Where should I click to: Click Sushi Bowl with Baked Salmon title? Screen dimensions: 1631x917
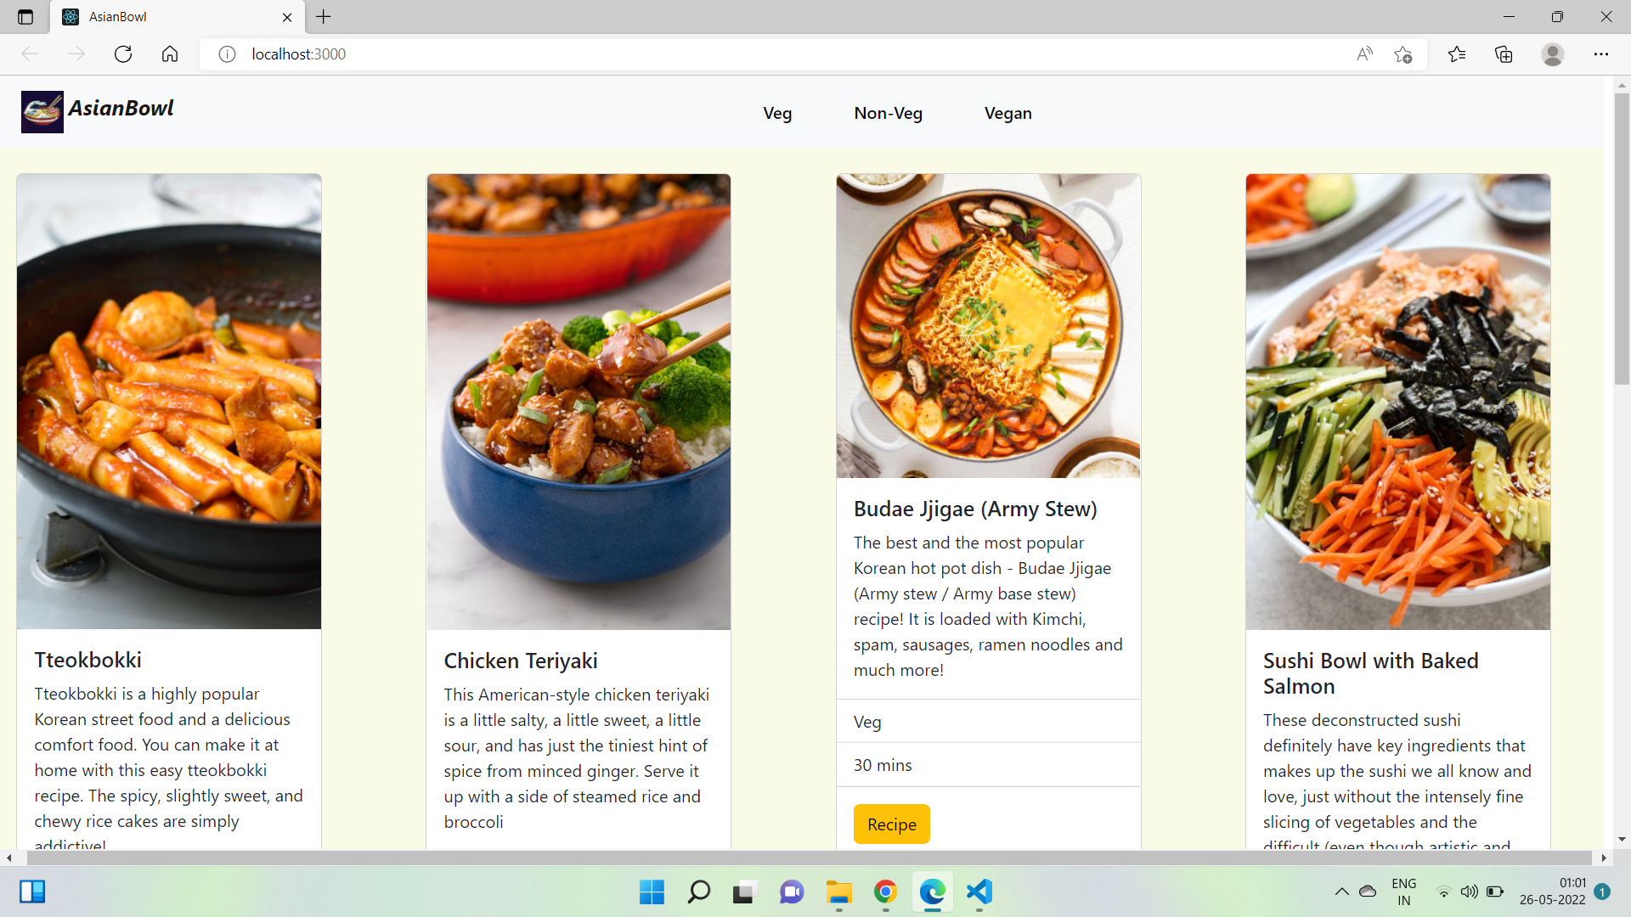click(1371, 673)
